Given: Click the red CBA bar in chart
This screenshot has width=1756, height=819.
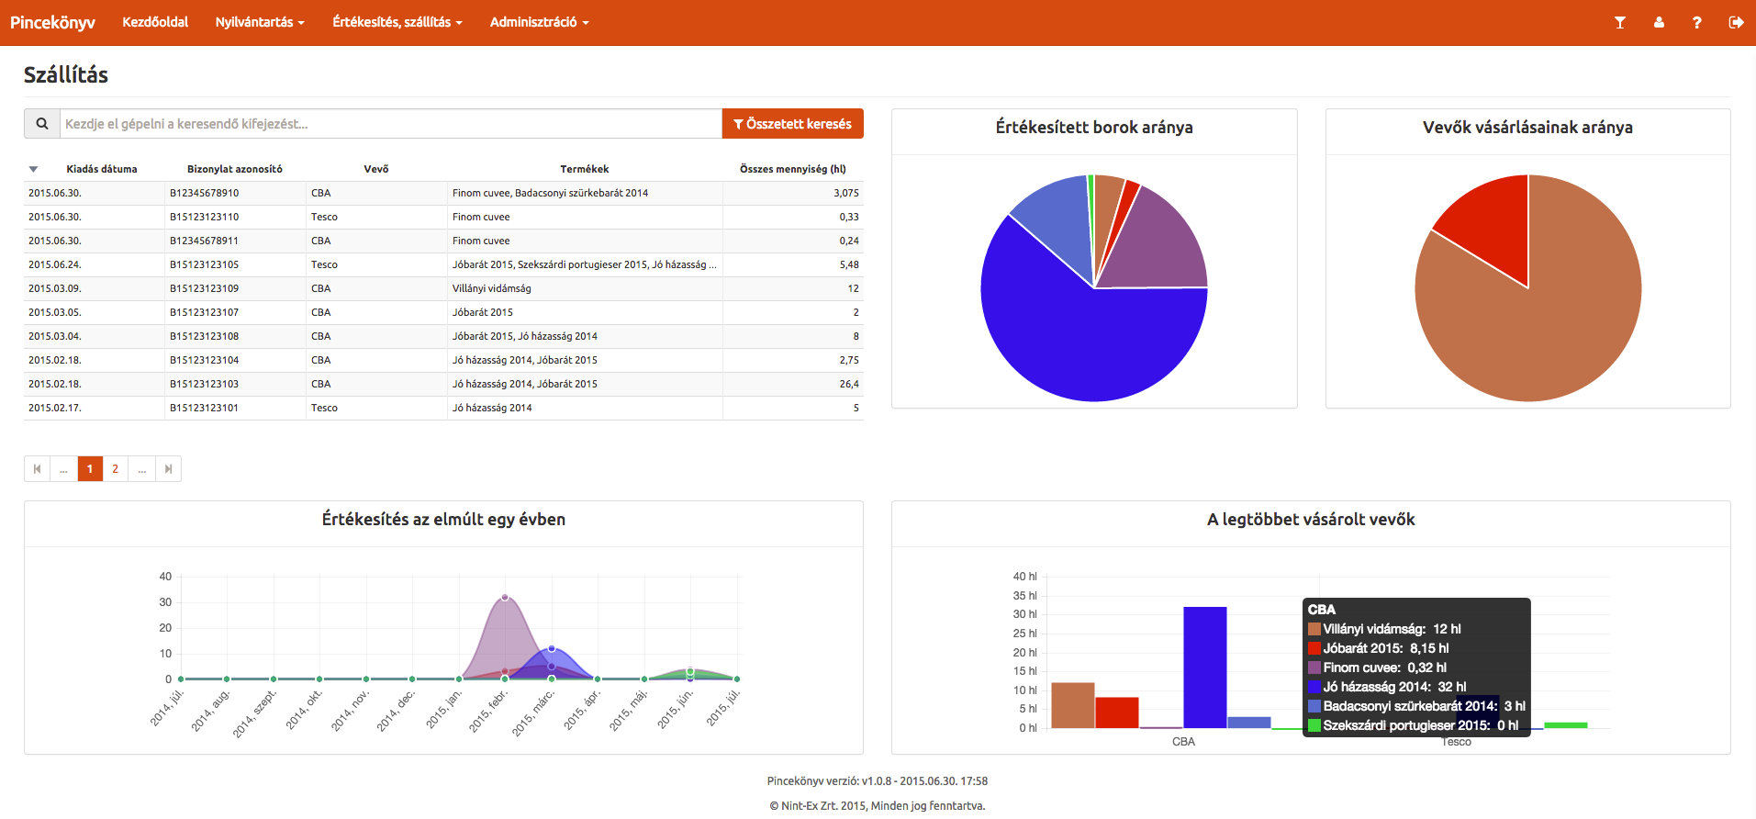Looking at the screenshot, I should point(1117,712).
